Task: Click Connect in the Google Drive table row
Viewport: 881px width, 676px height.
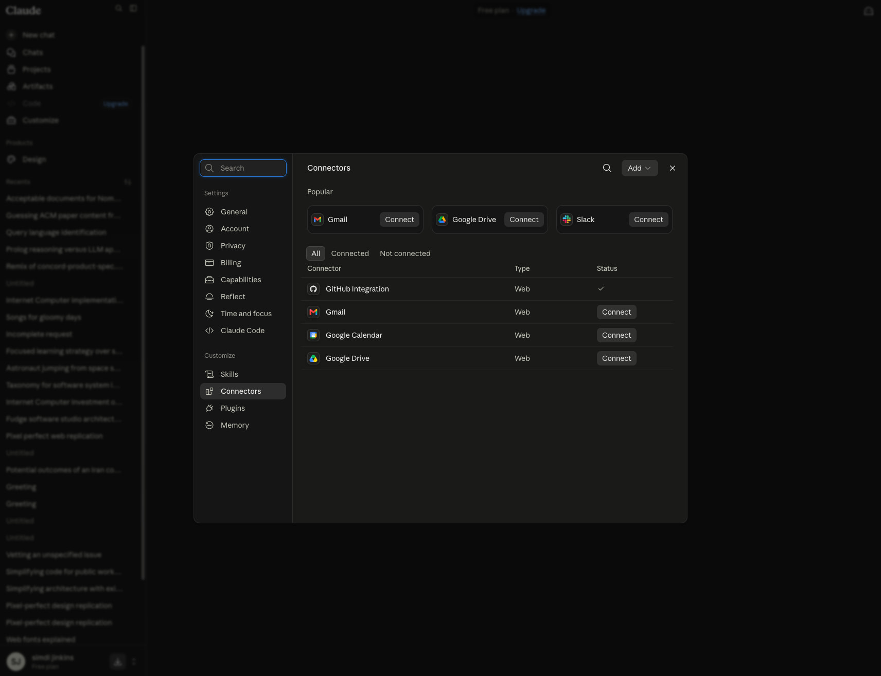Action: click(616, 358)
